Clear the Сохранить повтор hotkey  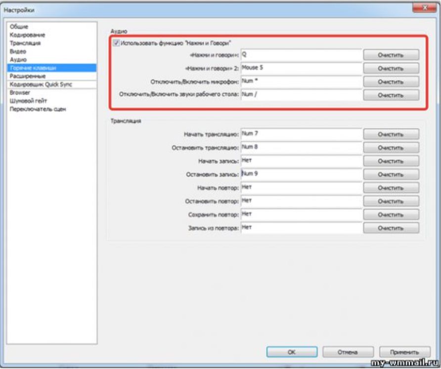point(391,215)
